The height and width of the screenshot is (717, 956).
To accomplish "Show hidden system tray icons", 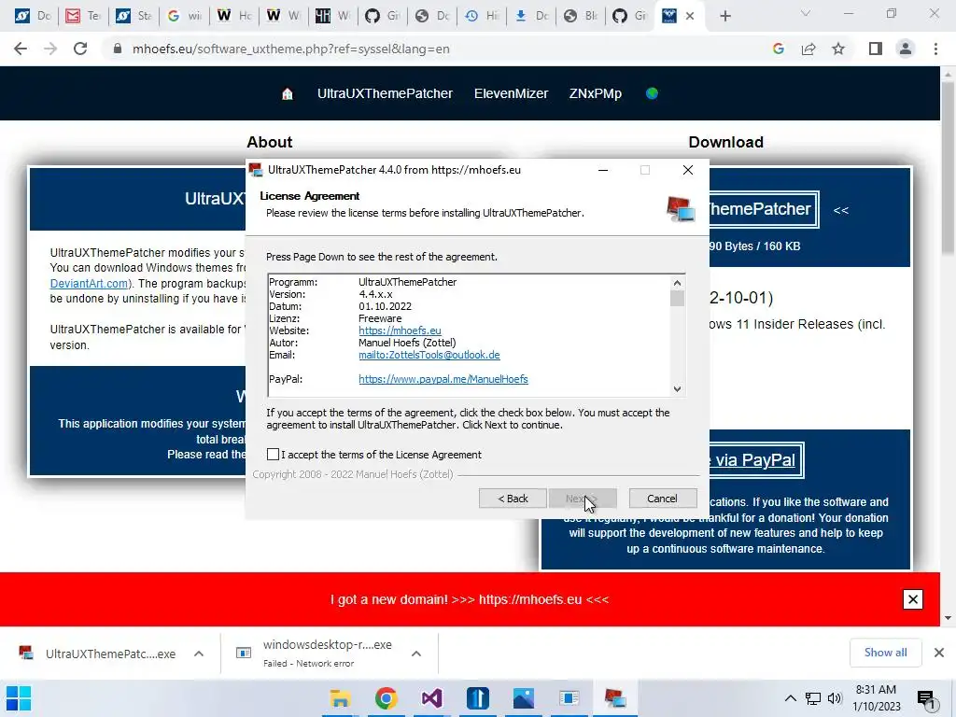I will tap(790, 698).
